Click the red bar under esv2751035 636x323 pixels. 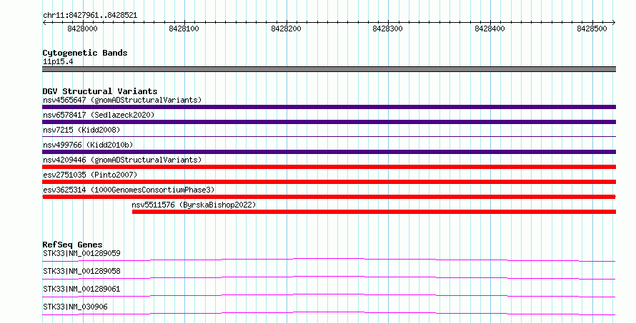(329, 182)
